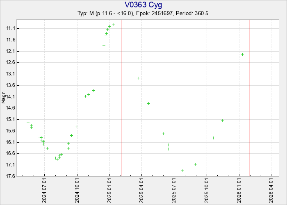Select the brightest green point above 11.1
Screen dimensions: 287x205
[x=114, y=25]
